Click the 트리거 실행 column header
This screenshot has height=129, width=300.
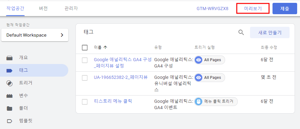pyautogui.click(x=204, y=48)
